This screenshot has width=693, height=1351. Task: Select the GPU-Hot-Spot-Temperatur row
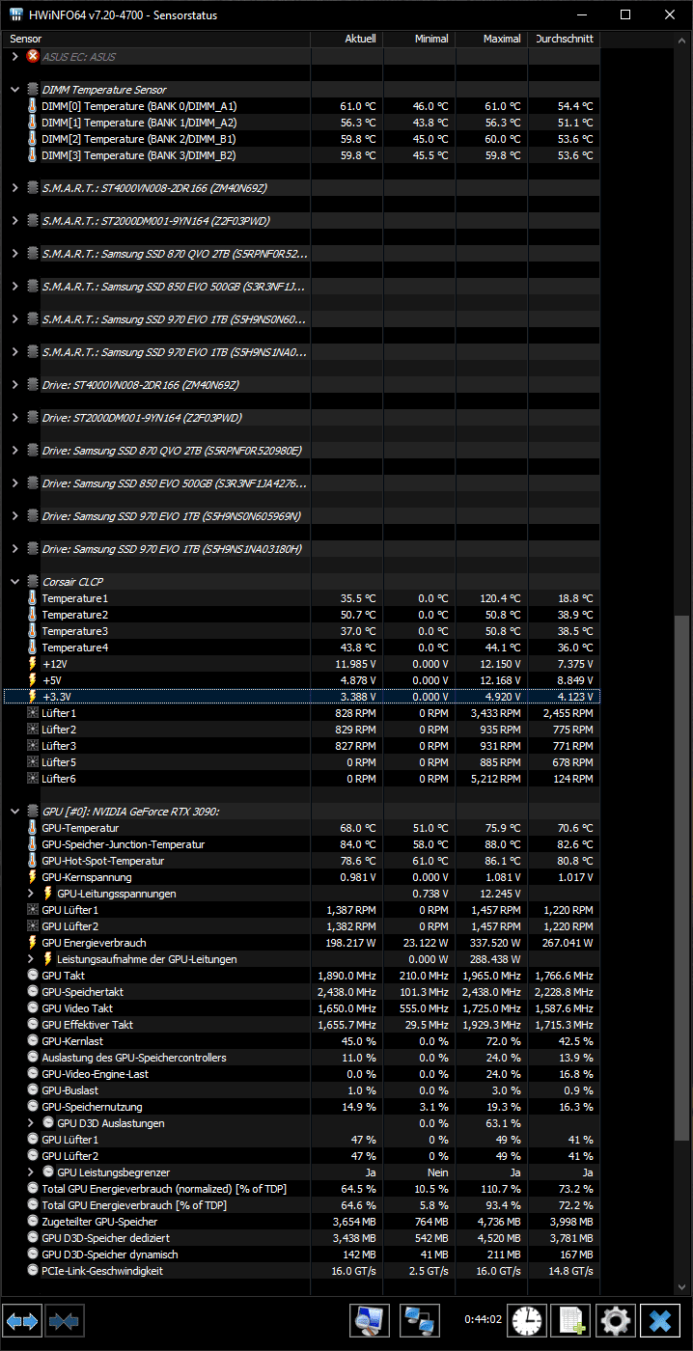[x=301, y=861]
